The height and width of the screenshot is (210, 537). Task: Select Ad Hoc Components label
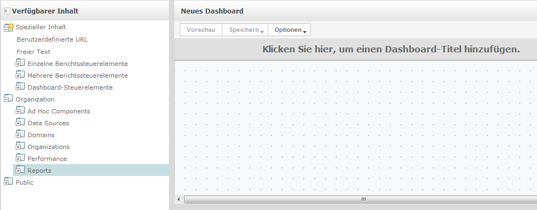click(59, 111)
